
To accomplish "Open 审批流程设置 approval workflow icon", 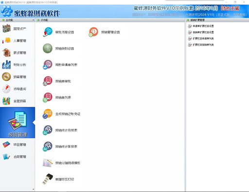I will (x=48, y=32).
